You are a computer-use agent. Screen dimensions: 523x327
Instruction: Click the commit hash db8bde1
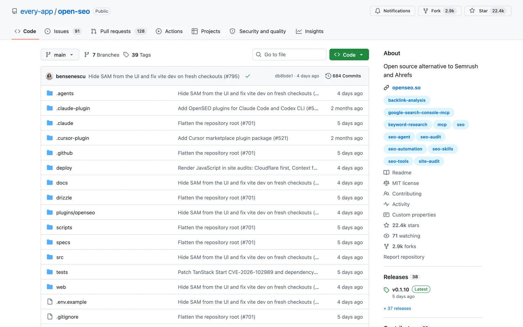pos(284,76)
